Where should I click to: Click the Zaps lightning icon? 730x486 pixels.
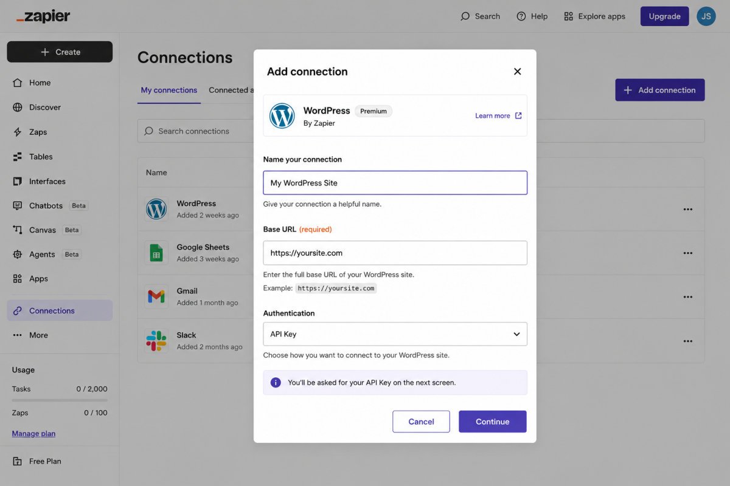pos(18,132)
